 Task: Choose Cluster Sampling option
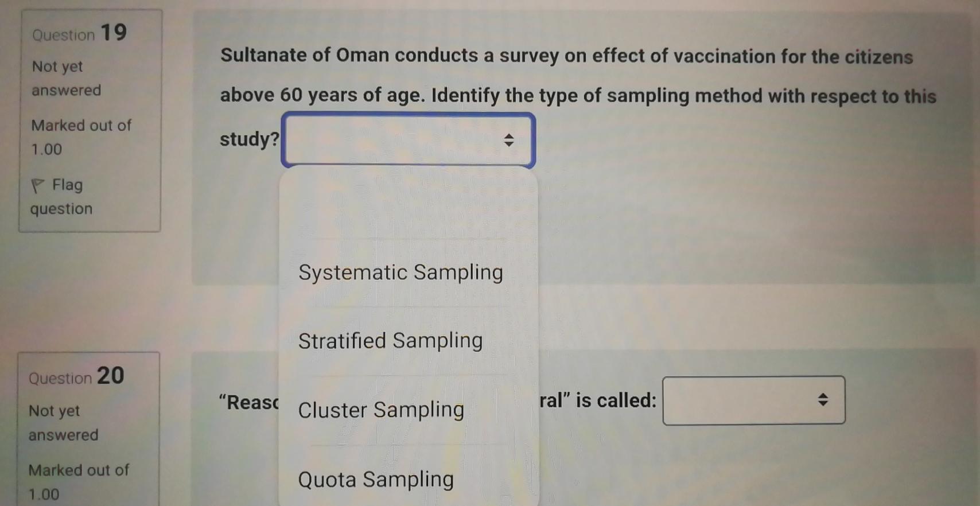(x=380, y=410)
